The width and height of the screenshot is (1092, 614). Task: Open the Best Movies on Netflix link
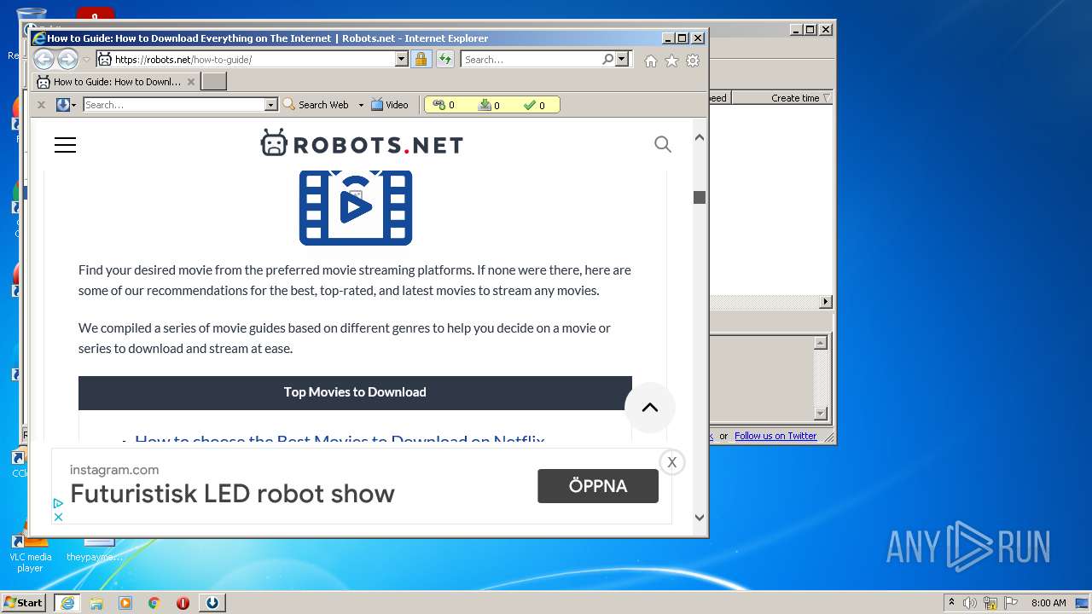[x=340, y=440]
